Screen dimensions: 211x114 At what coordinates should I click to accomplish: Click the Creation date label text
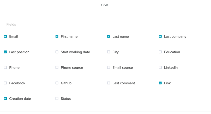pyautogui.click(x=20, y=99)
